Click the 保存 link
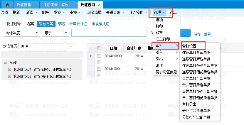 tap(197, 34)
